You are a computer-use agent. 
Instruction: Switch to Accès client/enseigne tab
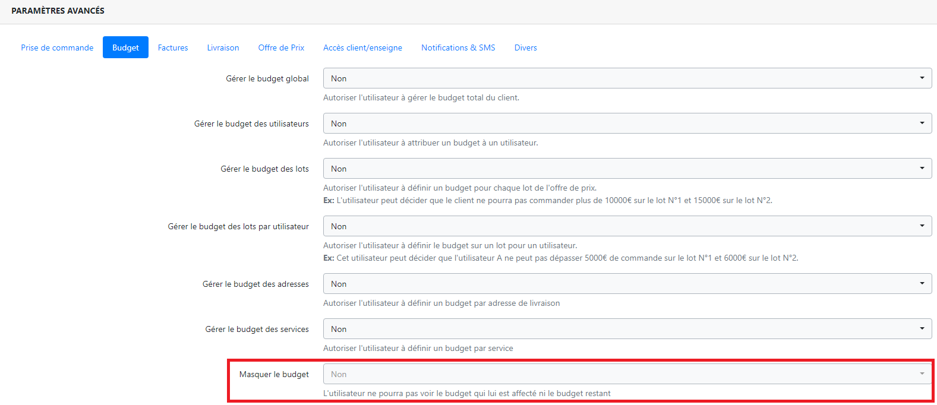[362, 48]
